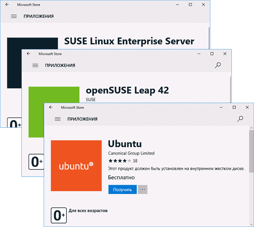The height and width of the screenshot is (227, 254).
Task: Click the Для всех возрастов label
Action: coord(88,210)
